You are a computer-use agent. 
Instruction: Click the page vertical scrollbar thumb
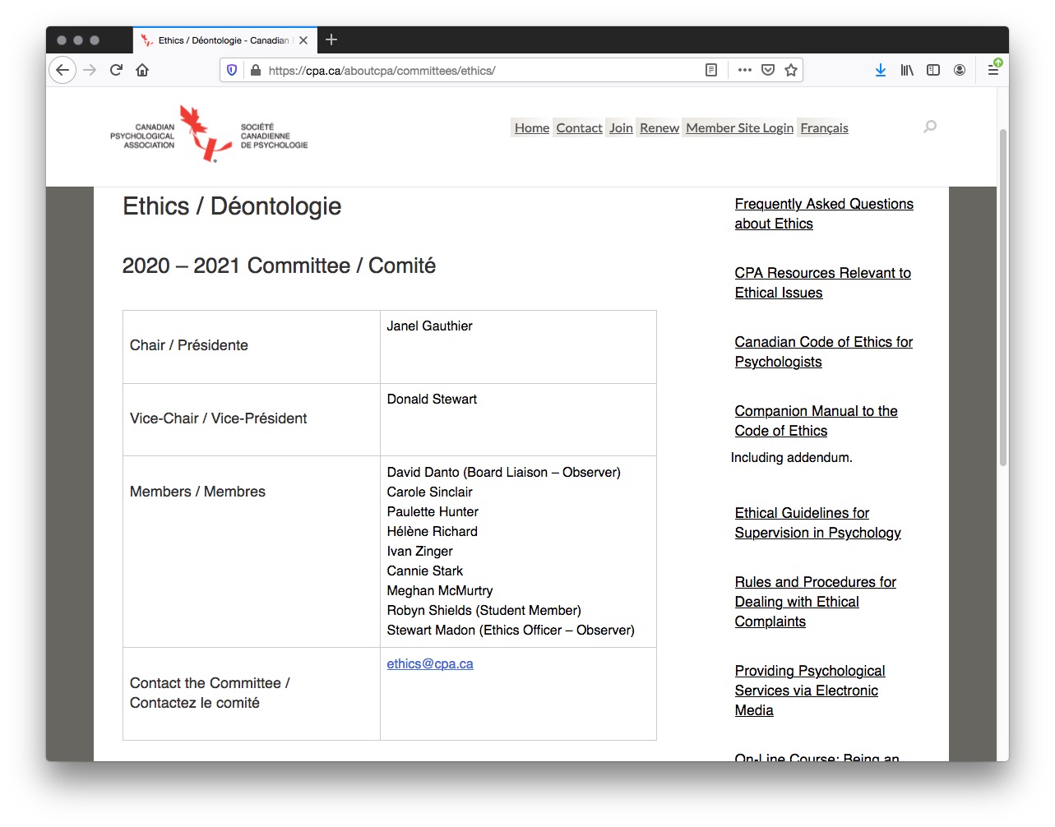point(1002,298)
